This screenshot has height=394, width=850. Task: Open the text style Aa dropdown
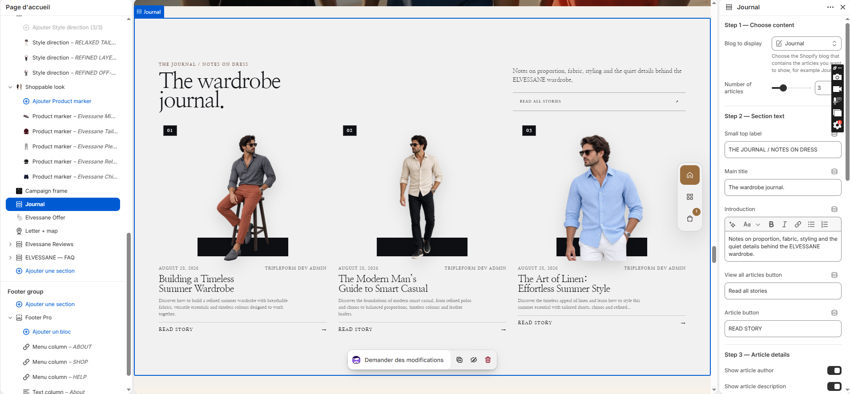click(752, 224)
